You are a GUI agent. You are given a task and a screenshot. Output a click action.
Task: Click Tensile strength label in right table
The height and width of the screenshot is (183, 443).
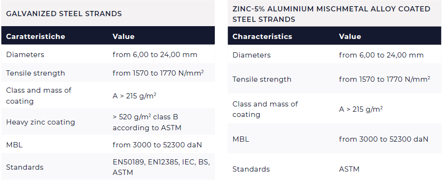coord(262,79)
